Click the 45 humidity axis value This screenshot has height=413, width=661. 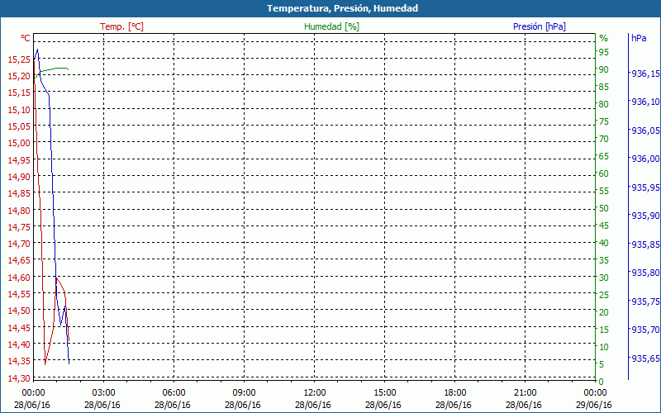604,225
